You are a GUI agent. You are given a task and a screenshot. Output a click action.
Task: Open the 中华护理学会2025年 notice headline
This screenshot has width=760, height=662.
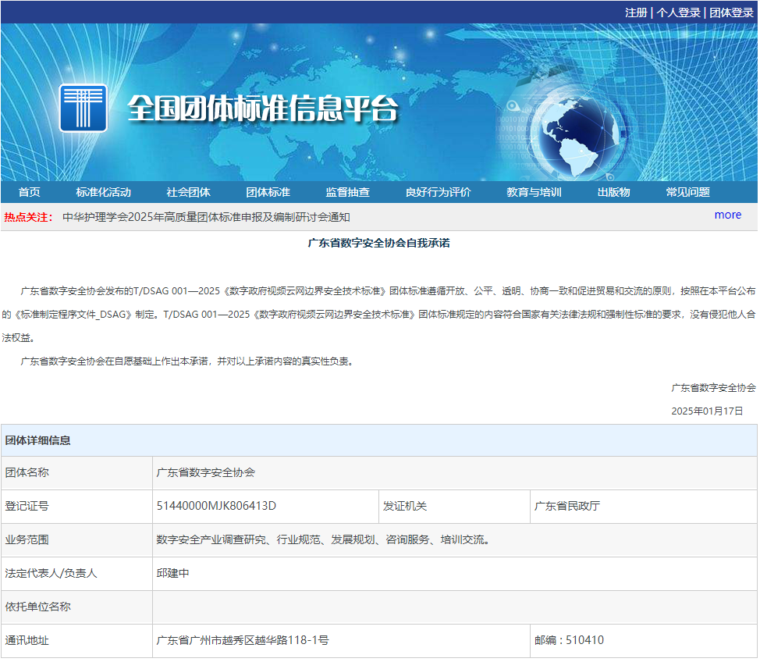(206, 217)
